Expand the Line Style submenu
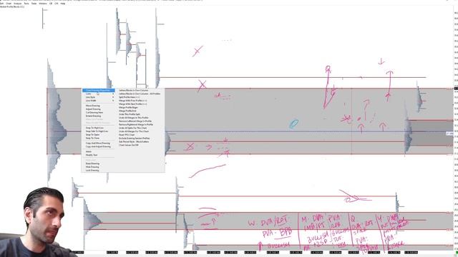This screenshot has height=257, width=458. [x=98, y=97]
